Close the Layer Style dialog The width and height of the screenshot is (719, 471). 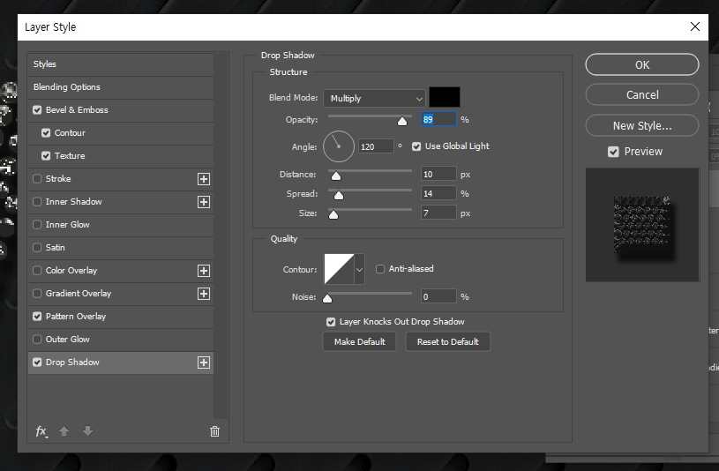(695, 26)
